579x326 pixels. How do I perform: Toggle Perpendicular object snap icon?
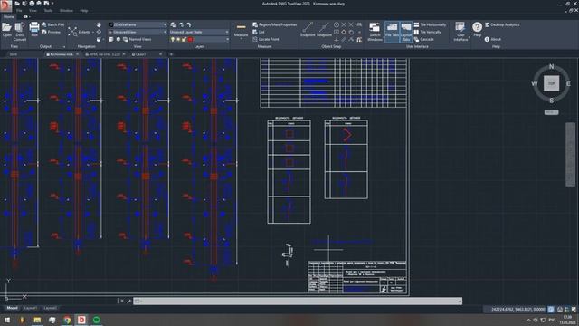click(337, 39)
